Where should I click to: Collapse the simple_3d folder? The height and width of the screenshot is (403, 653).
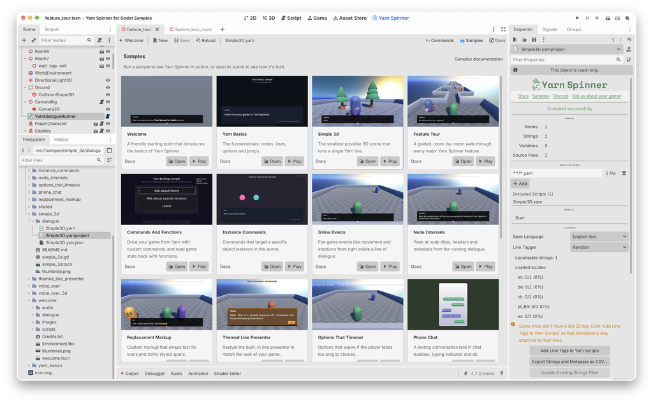[29, 214]
